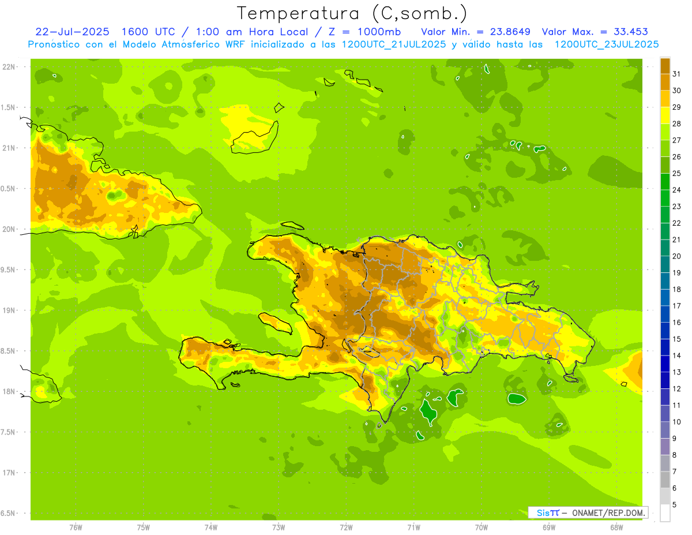The width and height of the screenshot is (692, 535).
Task: Click the "1200UTC_23JUL2025" valid-until time
Action: [x=607, y=44]
